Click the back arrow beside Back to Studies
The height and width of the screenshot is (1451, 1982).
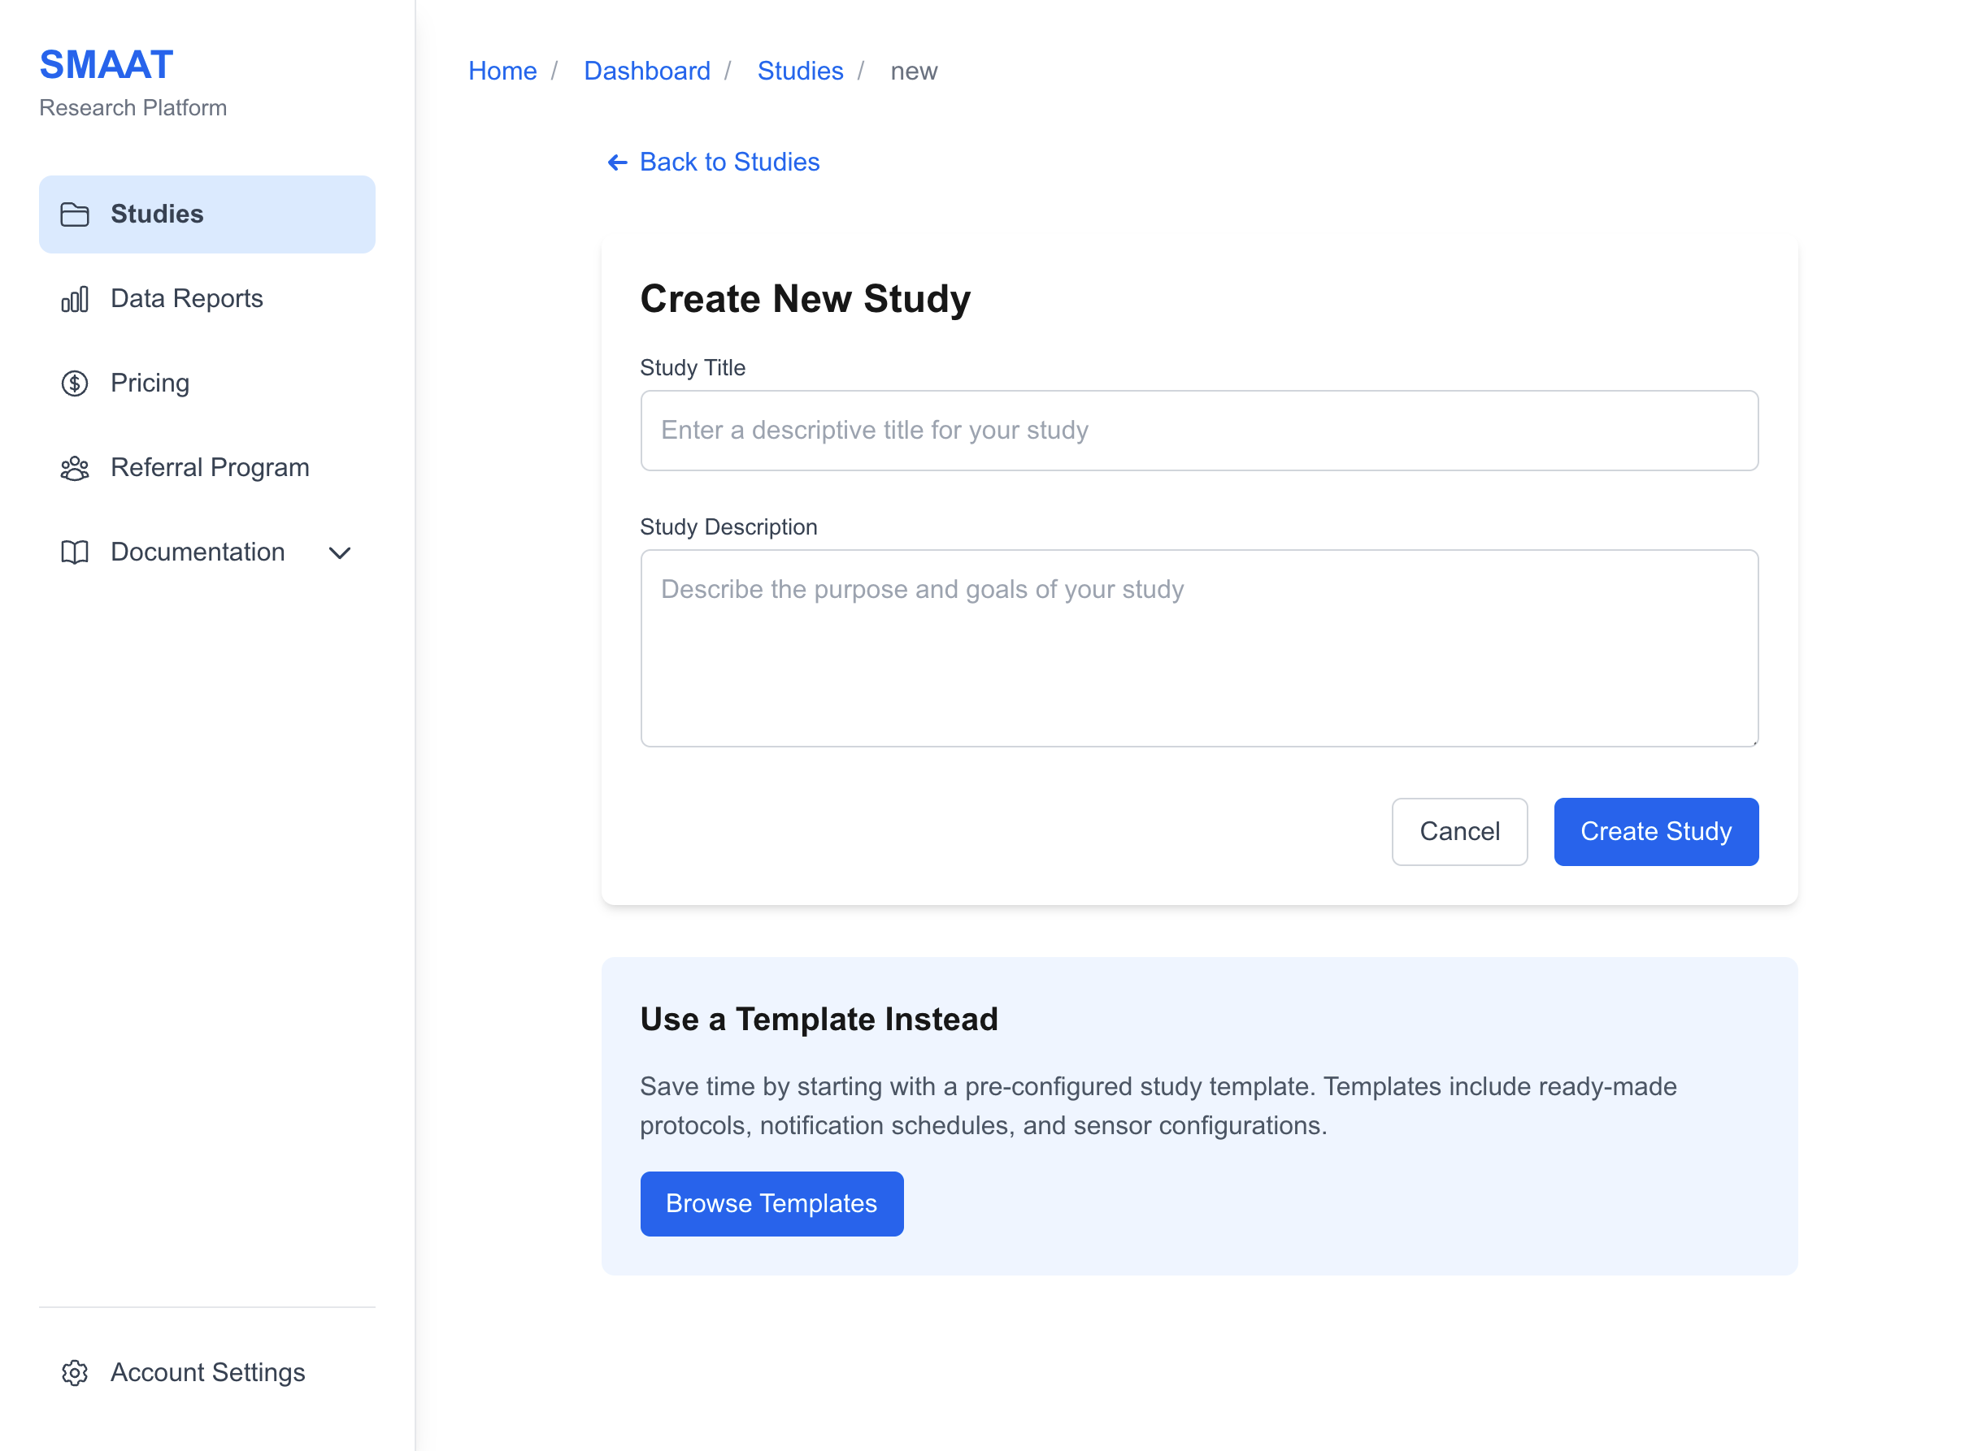(617, 162)
